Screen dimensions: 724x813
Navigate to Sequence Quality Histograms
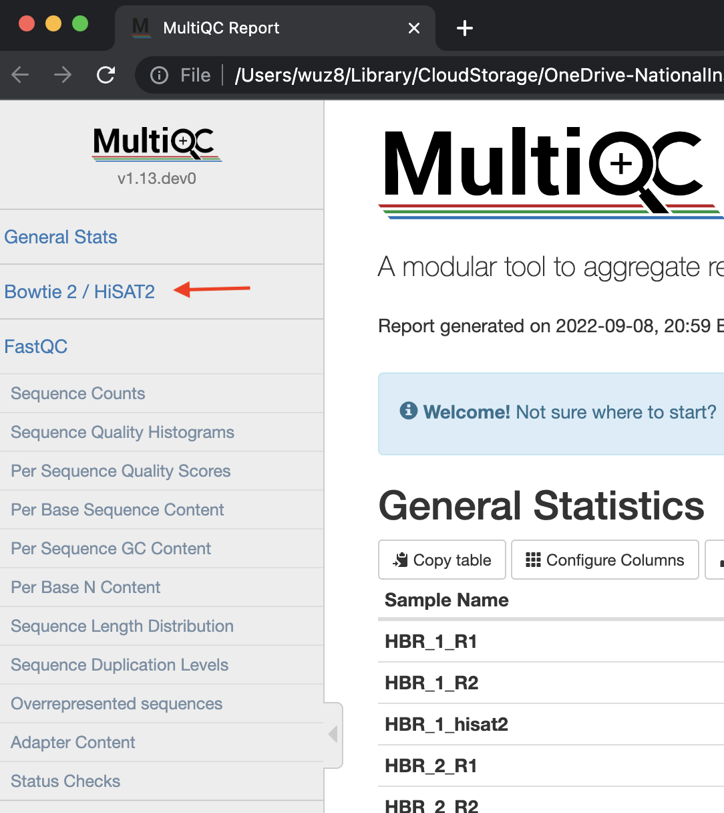pos(122,433)
